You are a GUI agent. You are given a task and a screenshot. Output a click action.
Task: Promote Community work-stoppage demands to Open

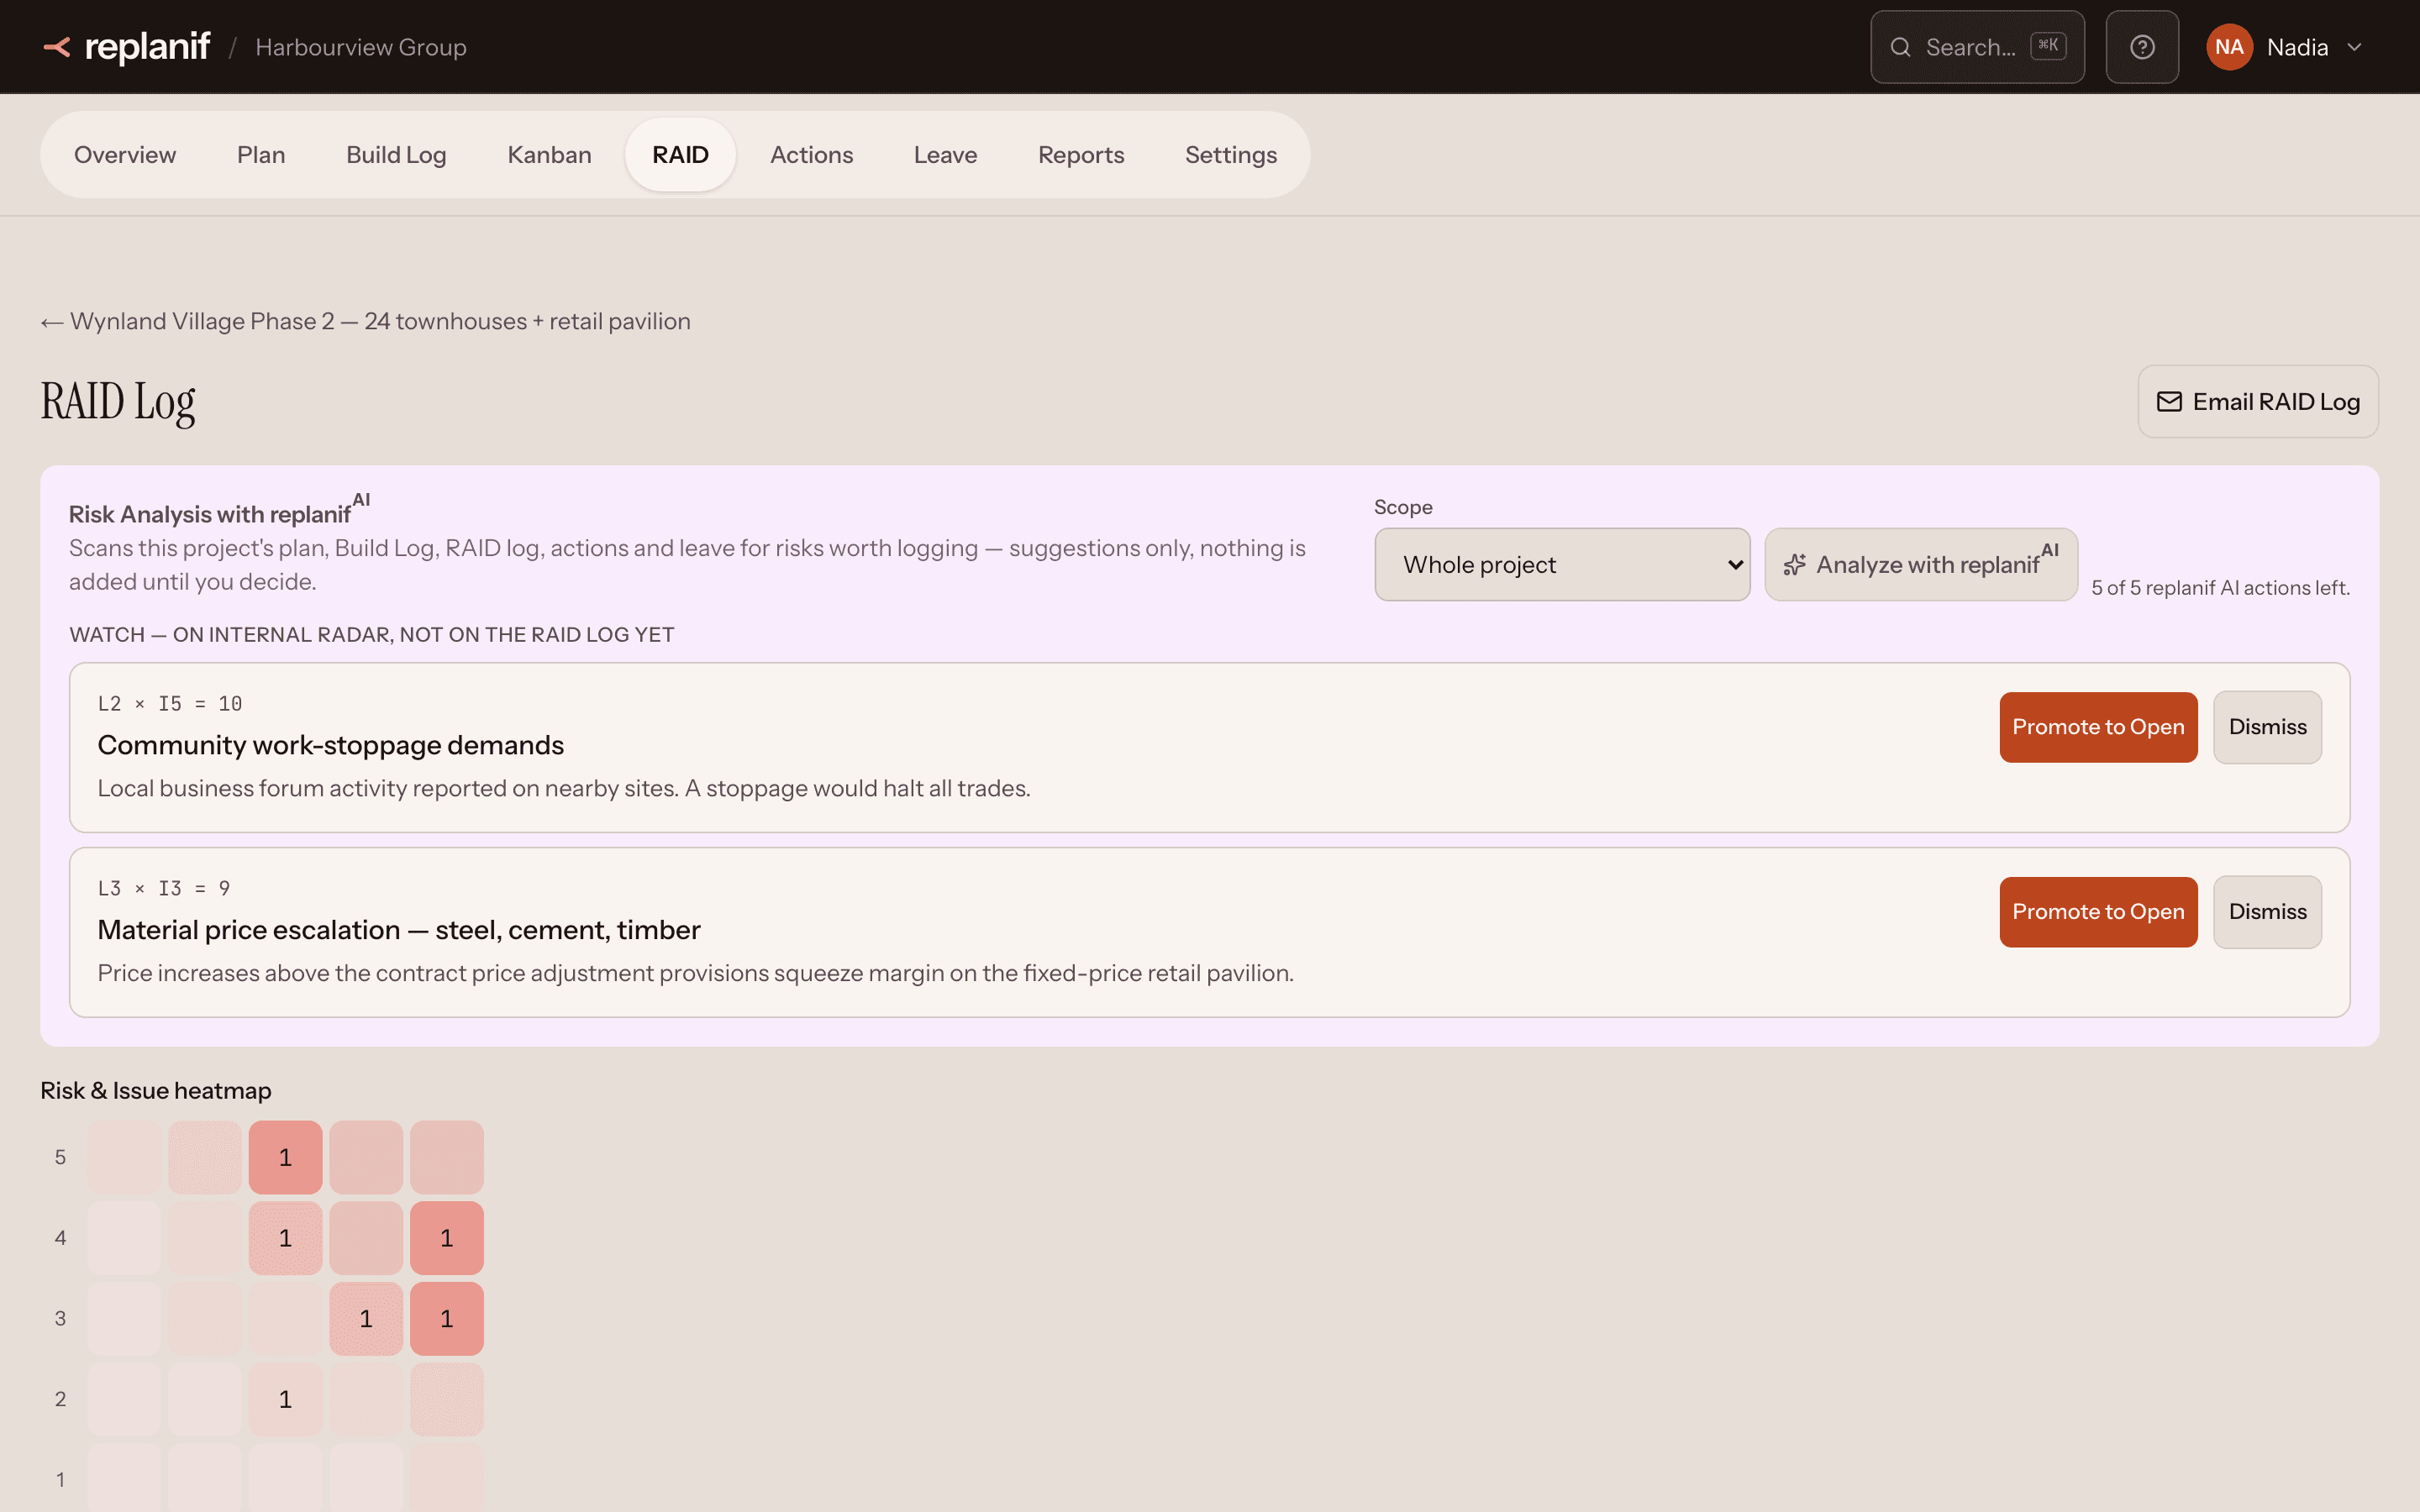pyautogui.click(x=2098, y=727)
